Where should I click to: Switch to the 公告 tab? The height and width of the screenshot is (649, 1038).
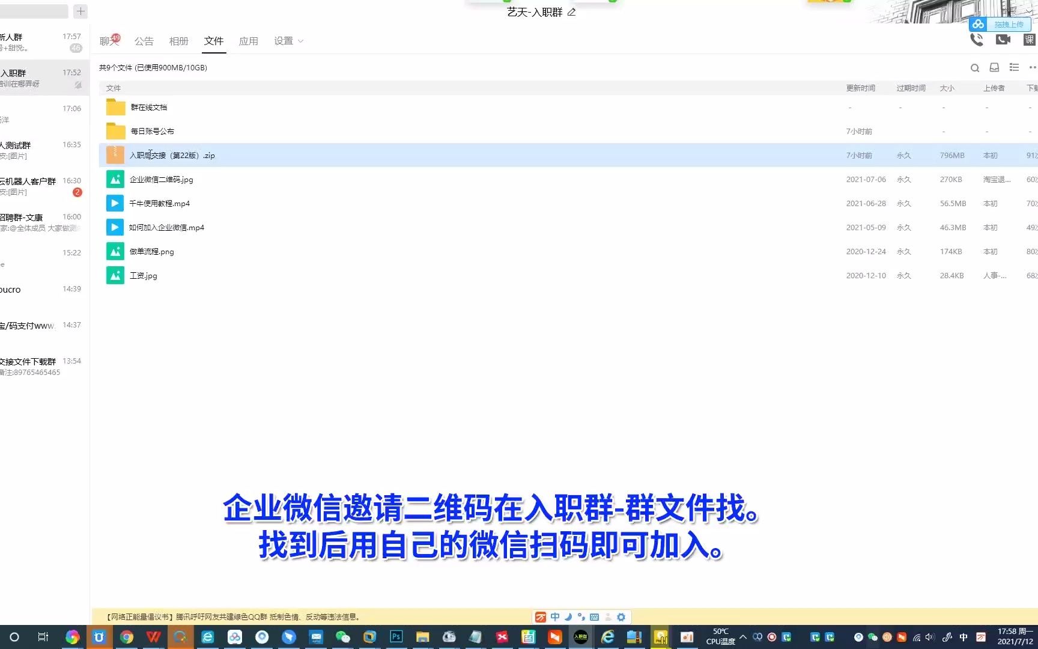(x=144, y=41)
